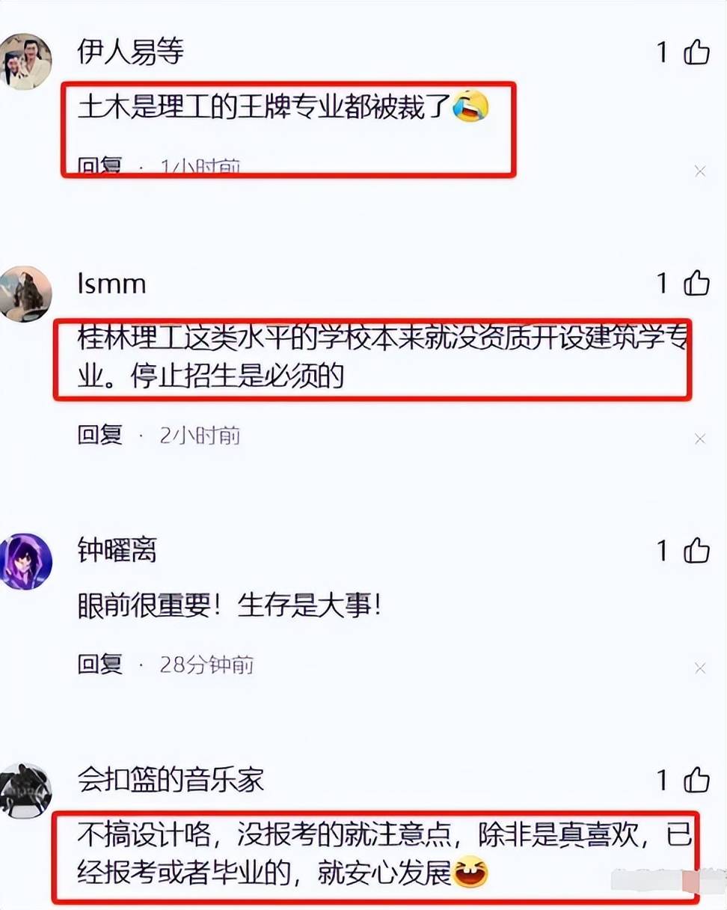Open 钟曜离's purple profile avatar
This screenshot has height=910, width=727.
[x=25, y=561]
